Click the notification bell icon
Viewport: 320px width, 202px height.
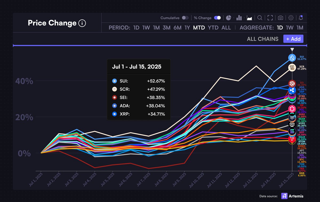(301, 18)
